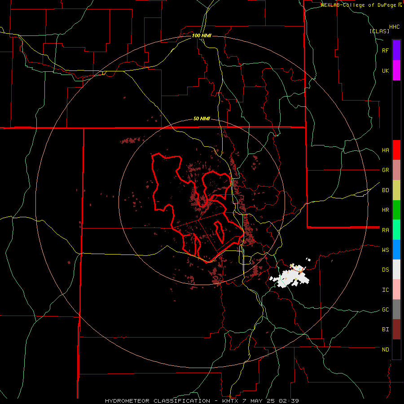Select the DS white legend swatch
Screen dimensions: 404x404
click(x=396, y=269)
